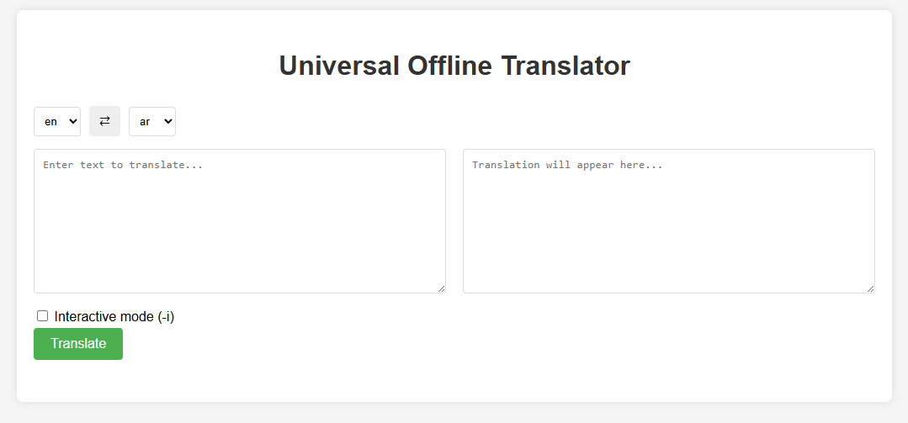Enable the Interactive mode (-i) checkbox
908x423 pixels.
(x=42, y=316)
